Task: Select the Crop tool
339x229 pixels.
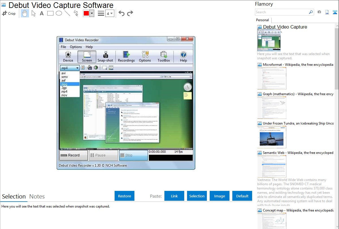Action: coord(9,13)
